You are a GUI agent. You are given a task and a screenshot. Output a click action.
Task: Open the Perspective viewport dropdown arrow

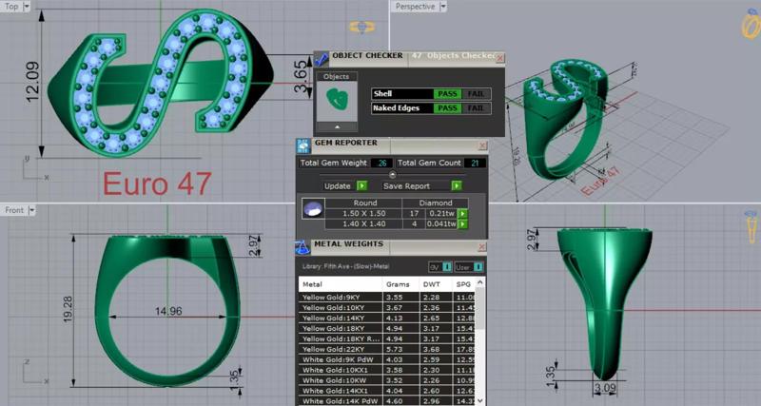click(x=442, y=7)
